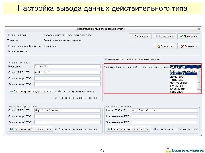
Task: Click the dialog title Представление поля блока данных
Action: click(x=101, y=29)
